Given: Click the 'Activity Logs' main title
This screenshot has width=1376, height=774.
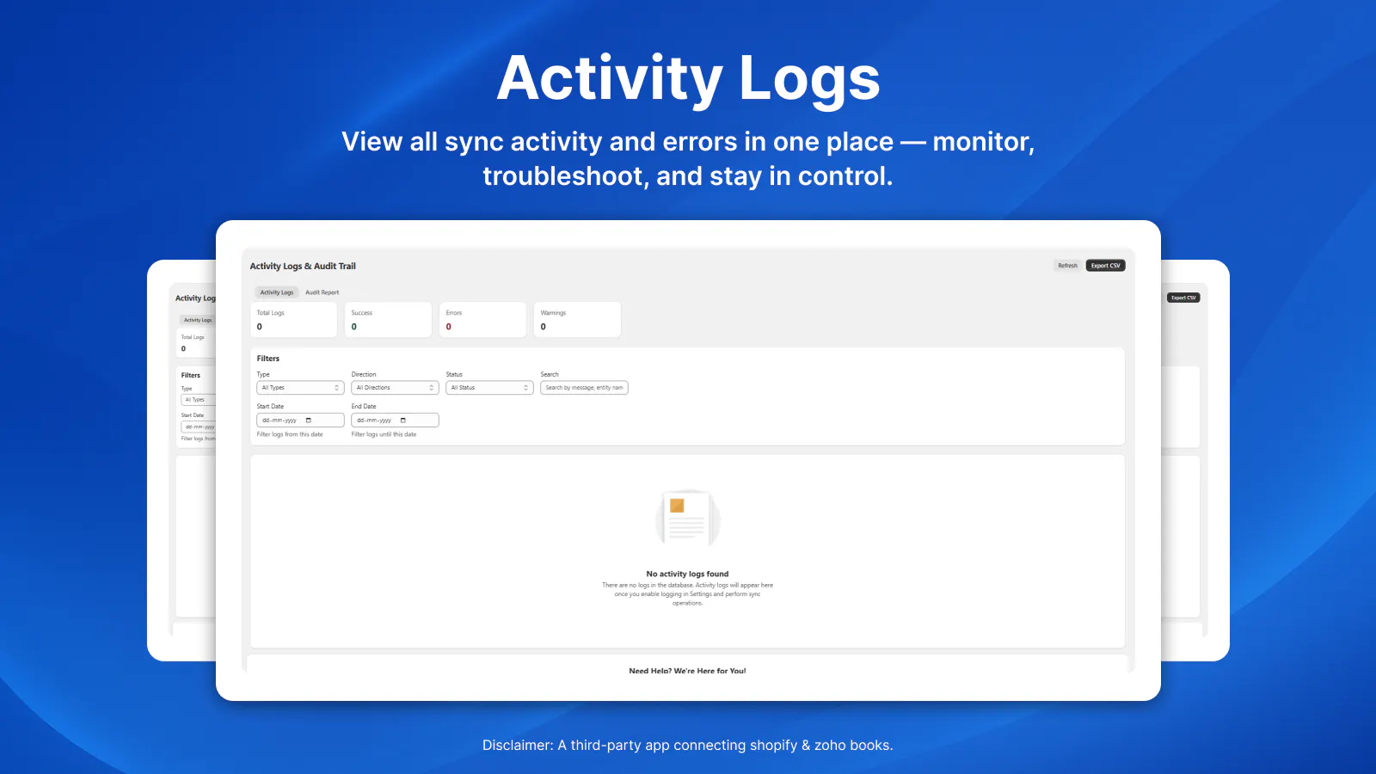Looking at the screenshot, I should [689, 79].
